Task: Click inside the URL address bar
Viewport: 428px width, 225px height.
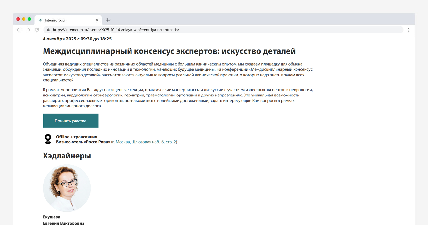Action: point(193,30)
